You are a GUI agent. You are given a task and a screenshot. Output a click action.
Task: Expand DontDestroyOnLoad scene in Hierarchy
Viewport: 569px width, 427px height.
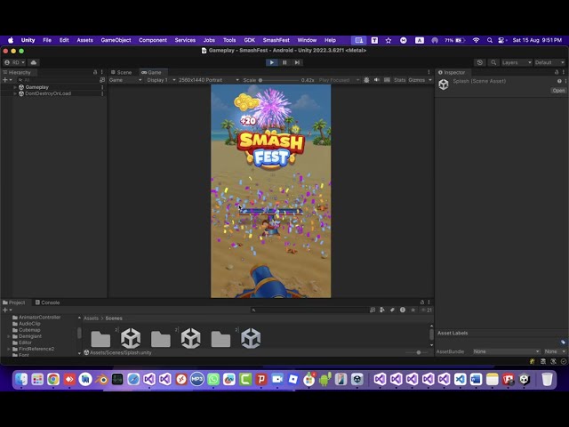point(15,93)
